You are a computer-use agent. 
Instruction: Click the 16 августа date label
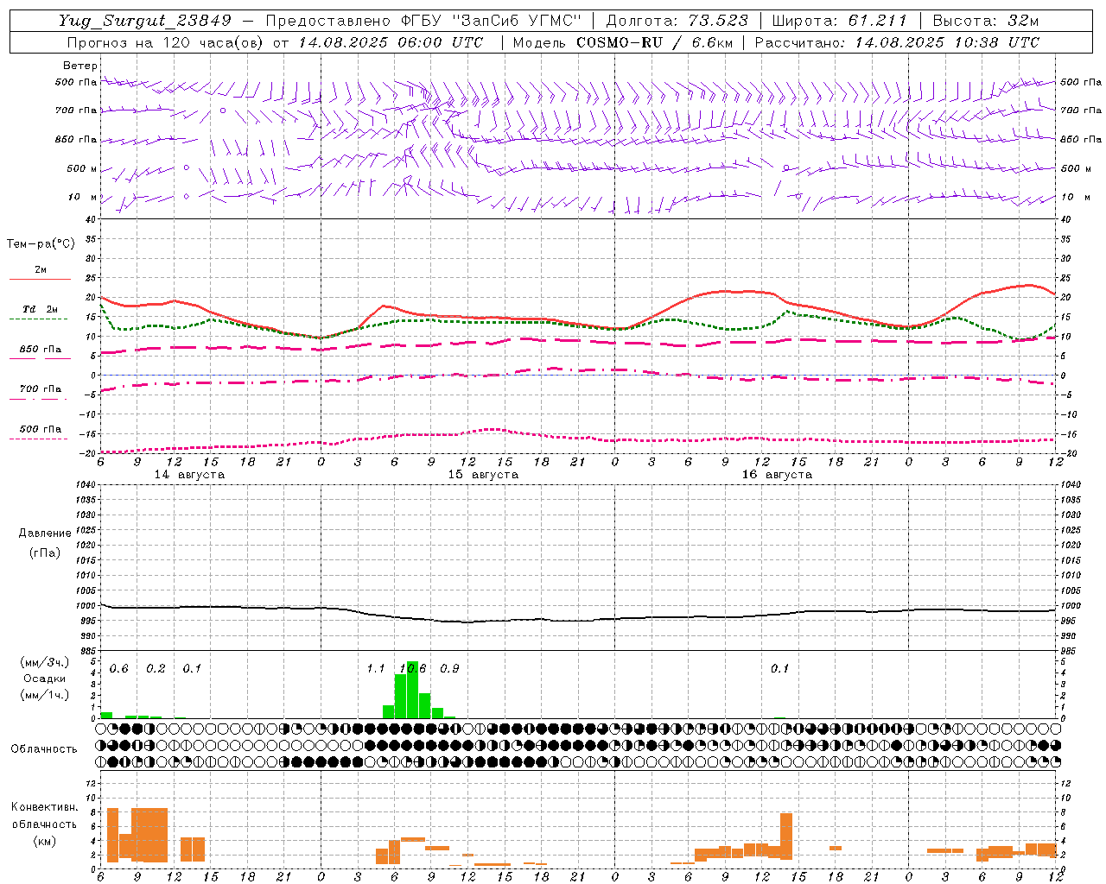click(777, 475)
